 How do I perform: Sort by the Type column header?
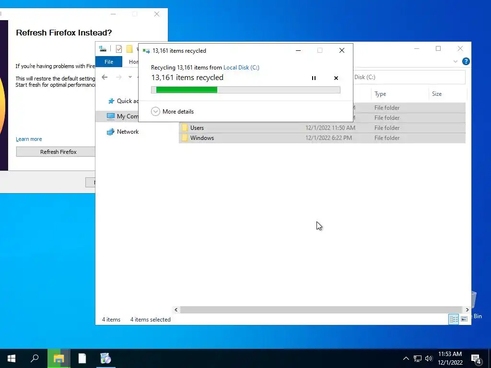pyautogui.click(x=399, y=94)
